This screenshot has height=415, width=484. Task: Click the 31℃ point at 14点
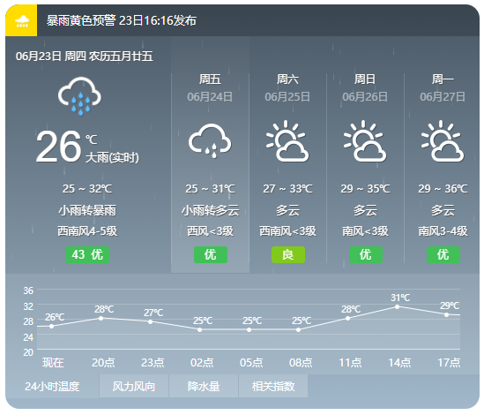[x=397, y=306]
